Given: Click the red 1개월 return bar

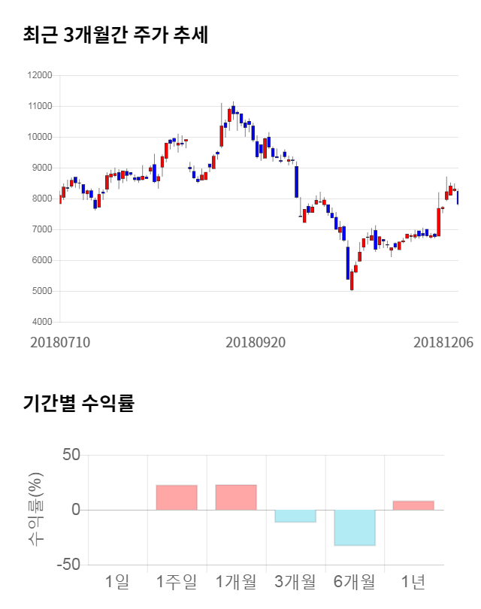Looking at the screenshot, I should point(236,498).
